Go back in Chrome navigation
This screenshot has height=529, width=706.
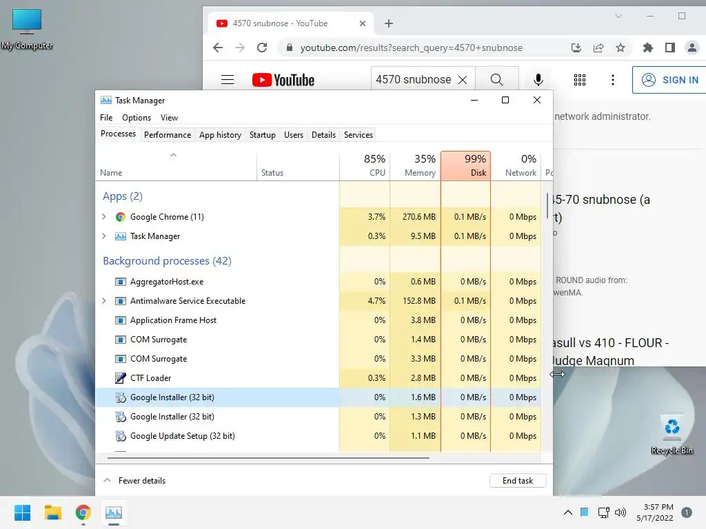(218, 48)
